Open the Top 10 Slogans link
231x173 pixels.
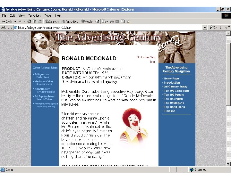click(174, 103)
